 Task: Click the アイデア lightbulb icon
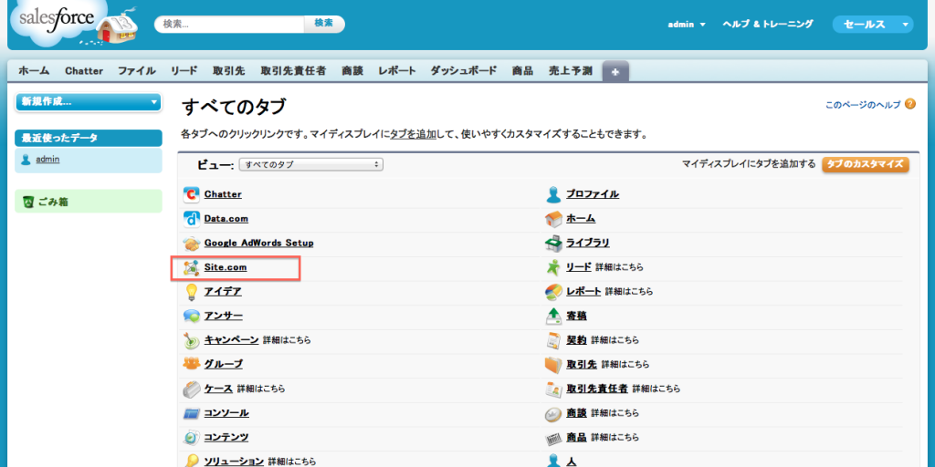coord(191,292)
